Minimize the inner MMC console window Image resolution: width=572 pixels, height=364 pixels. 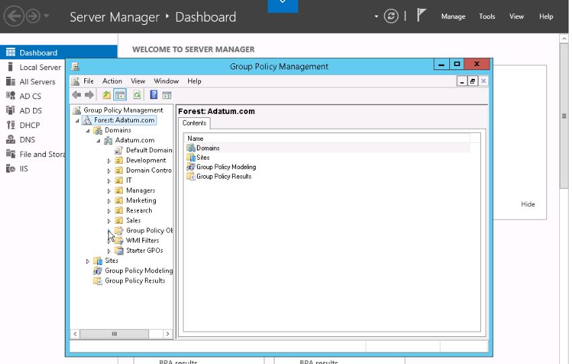coord(462,81)
